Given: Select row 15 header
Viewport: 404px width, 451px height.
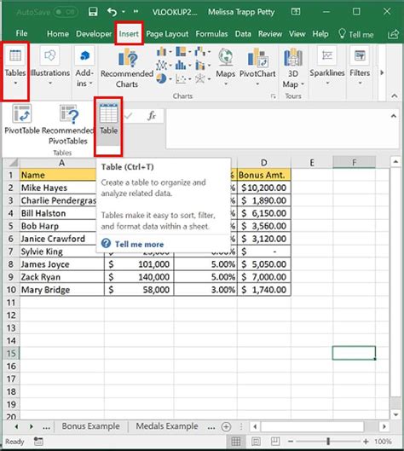Looking at the screenshot, I should 11,353.
